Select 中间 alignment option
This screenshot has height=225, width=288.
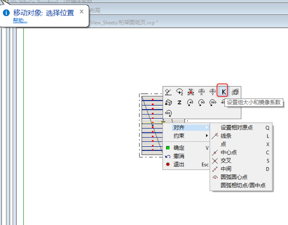[241, 169]
